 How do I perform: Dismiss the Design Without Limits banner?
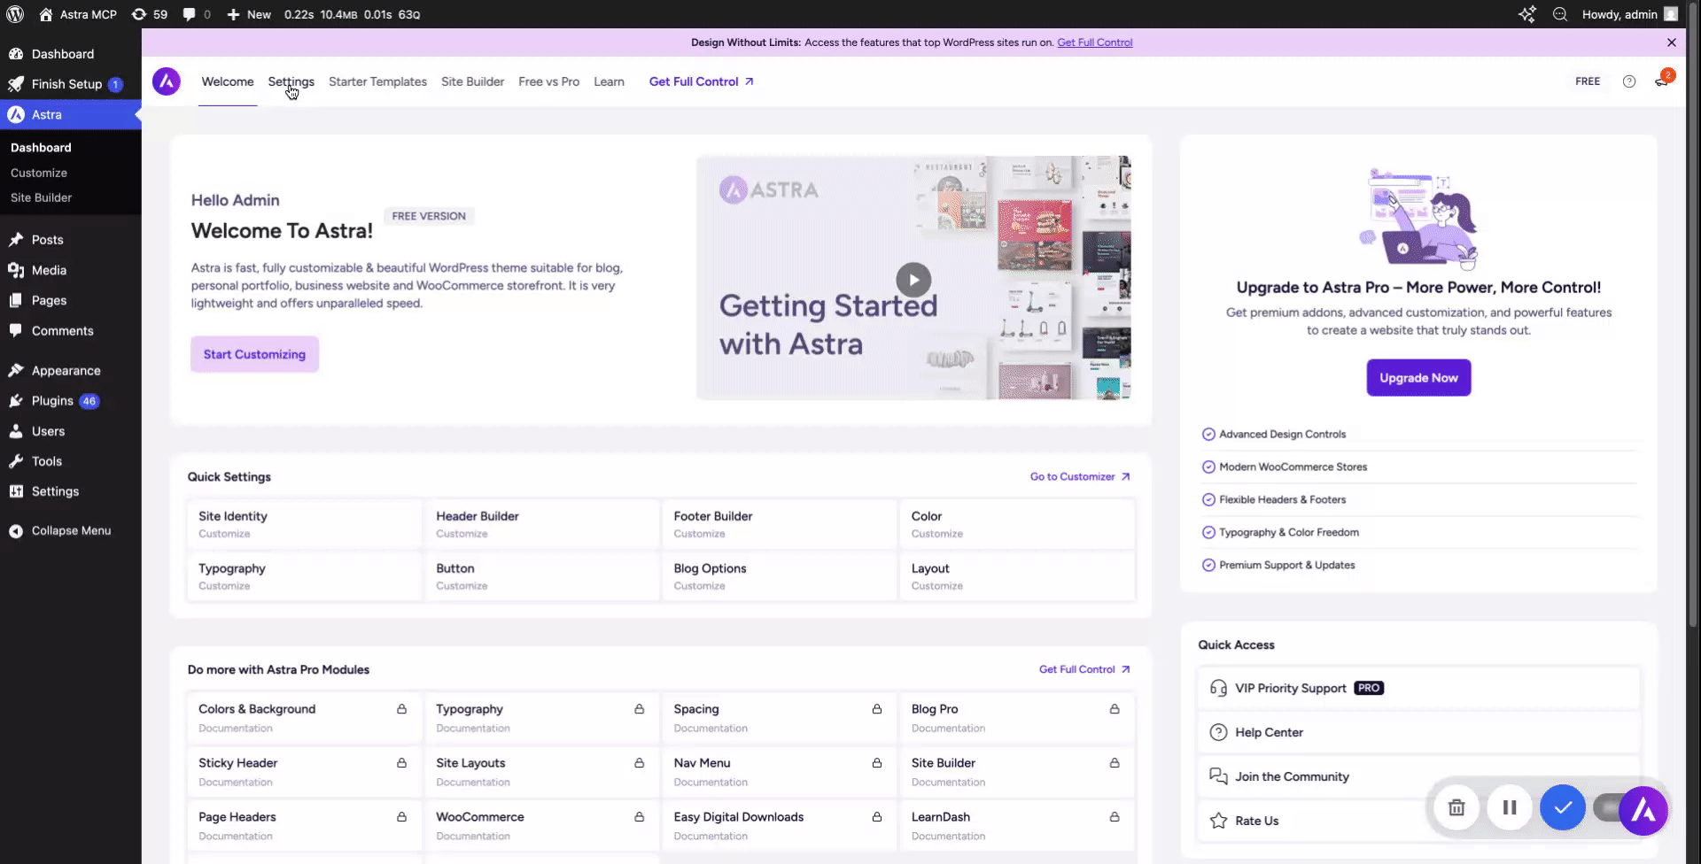pos(1671,42)
